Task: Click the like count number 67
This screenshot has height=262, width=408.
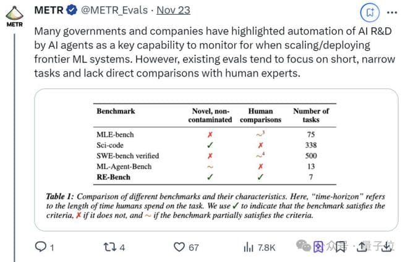Action: (x=193, y=247)
